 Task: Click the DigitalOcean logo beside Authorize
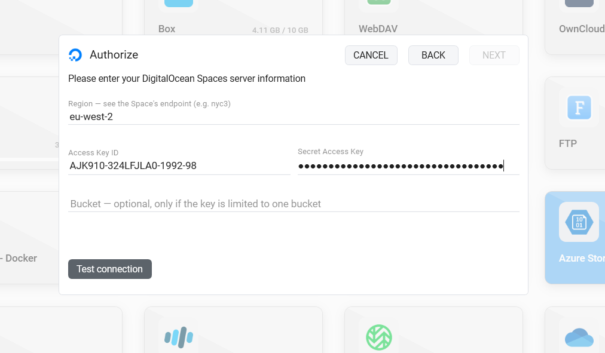pos(75,55)
